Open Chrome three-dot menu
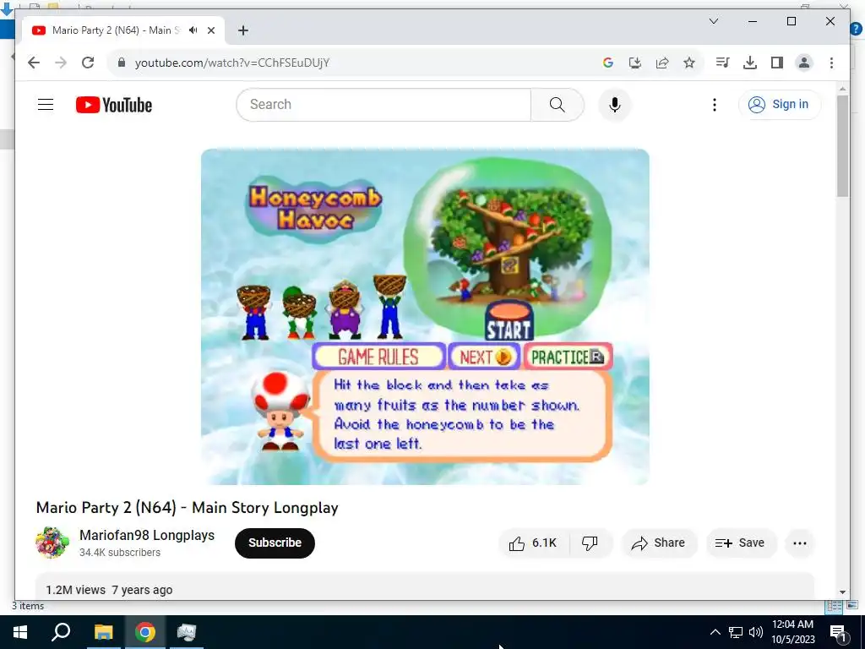865x649 pixels. coord(831,63)
